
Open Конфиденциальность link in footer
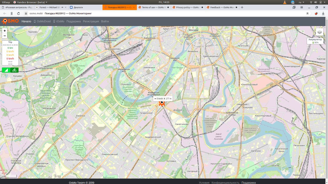click(x=225, y=183)
